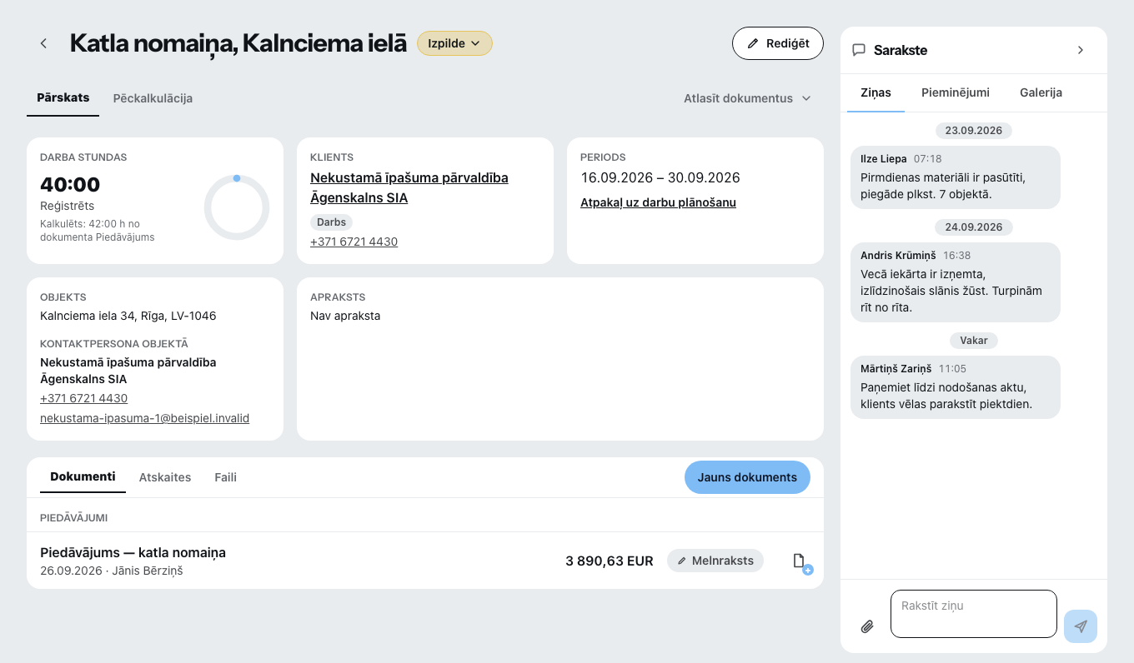
Task: Click Ilze Liepa's message bubble
Action: (956, 177)
